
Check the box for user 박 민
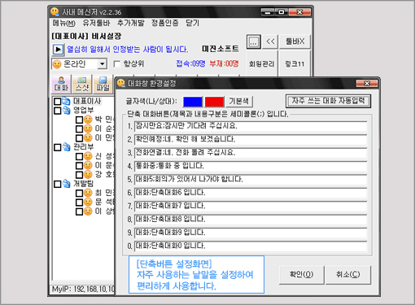click(x=79, y=120)
